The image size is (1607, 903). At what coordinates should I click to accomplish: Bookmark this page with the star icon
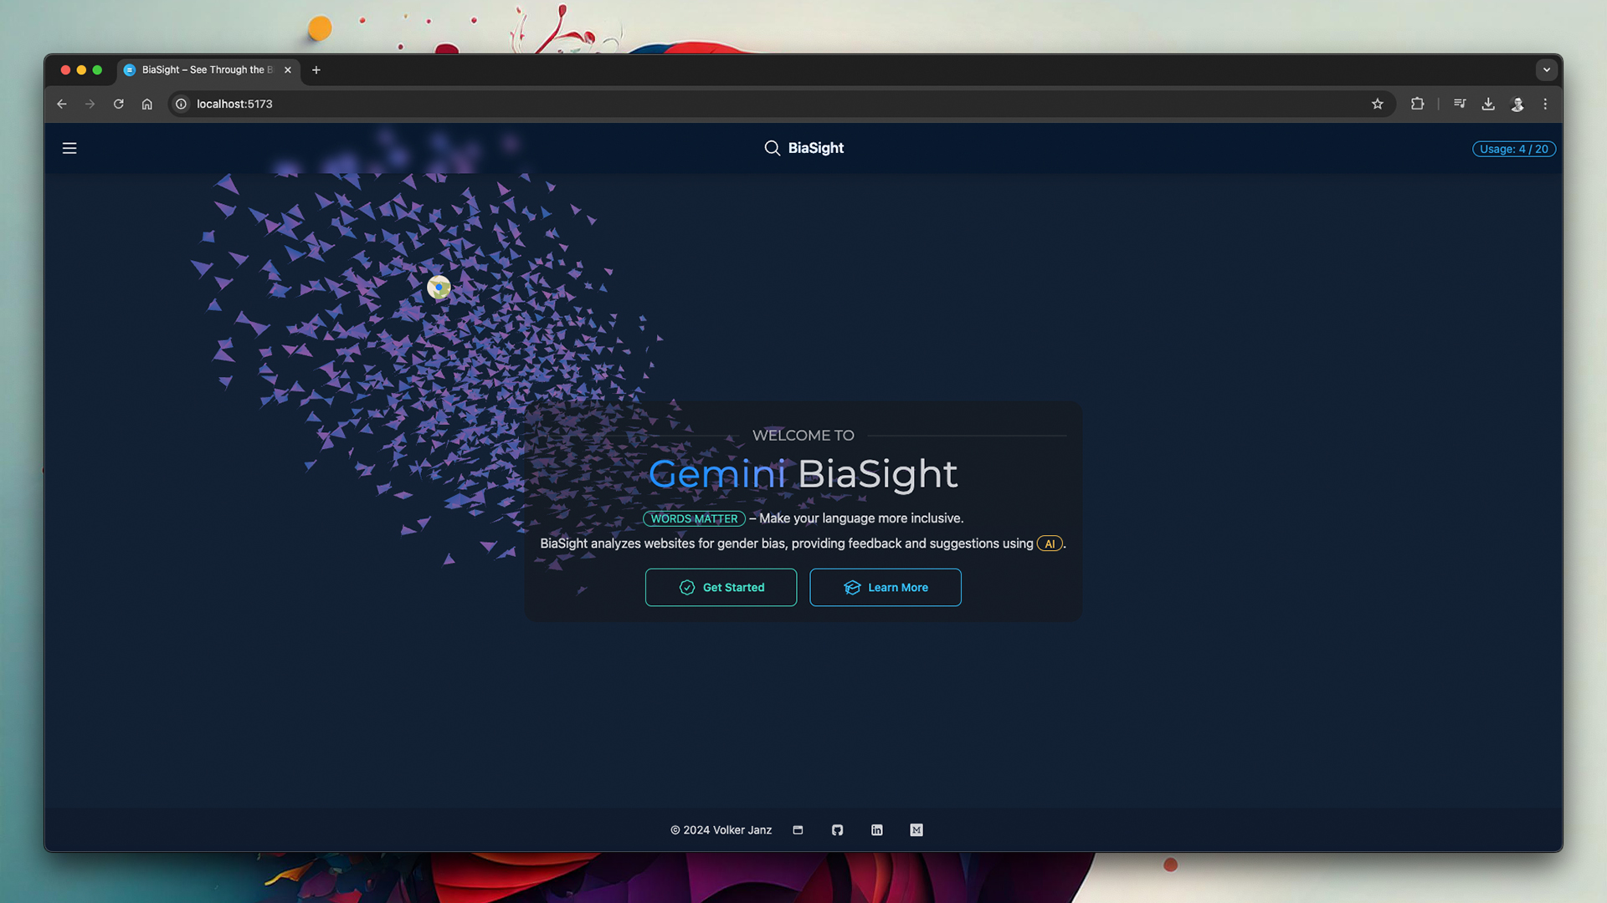[1378, 104]
